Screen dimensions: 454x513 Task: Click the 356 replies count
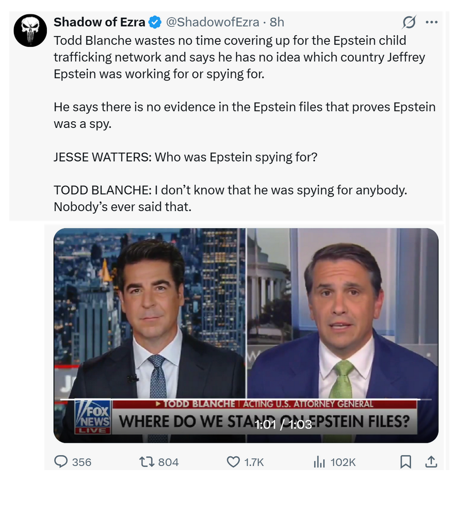[x=82, y=462]
